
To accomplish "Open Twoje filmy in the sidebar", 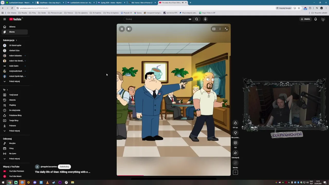I will [14, 121].
